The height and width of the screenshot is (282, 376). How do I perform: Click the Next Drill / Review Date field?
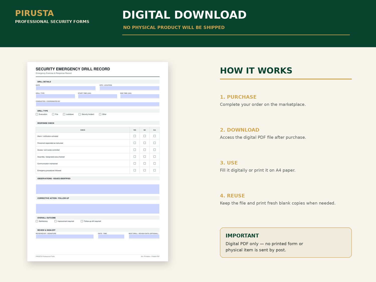(144, 236)
